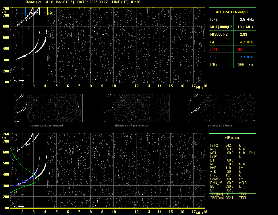The width and height of the screenshot is (278, 215).
Task: Click the Es echo near 100 km in top ionogram
Action: [19, 81]
